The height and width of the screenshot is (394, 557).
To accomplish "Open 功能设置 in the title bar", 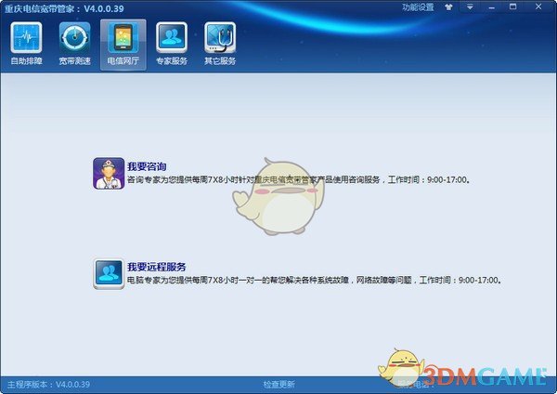I will click(418, 7).
